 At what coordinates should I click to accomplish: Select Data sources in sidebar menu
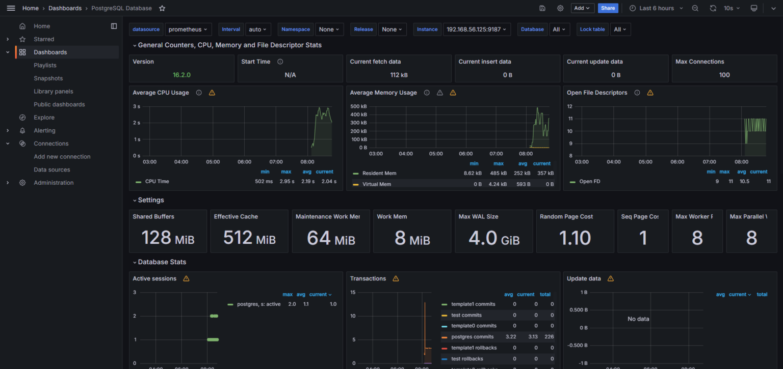coord(52,169)
